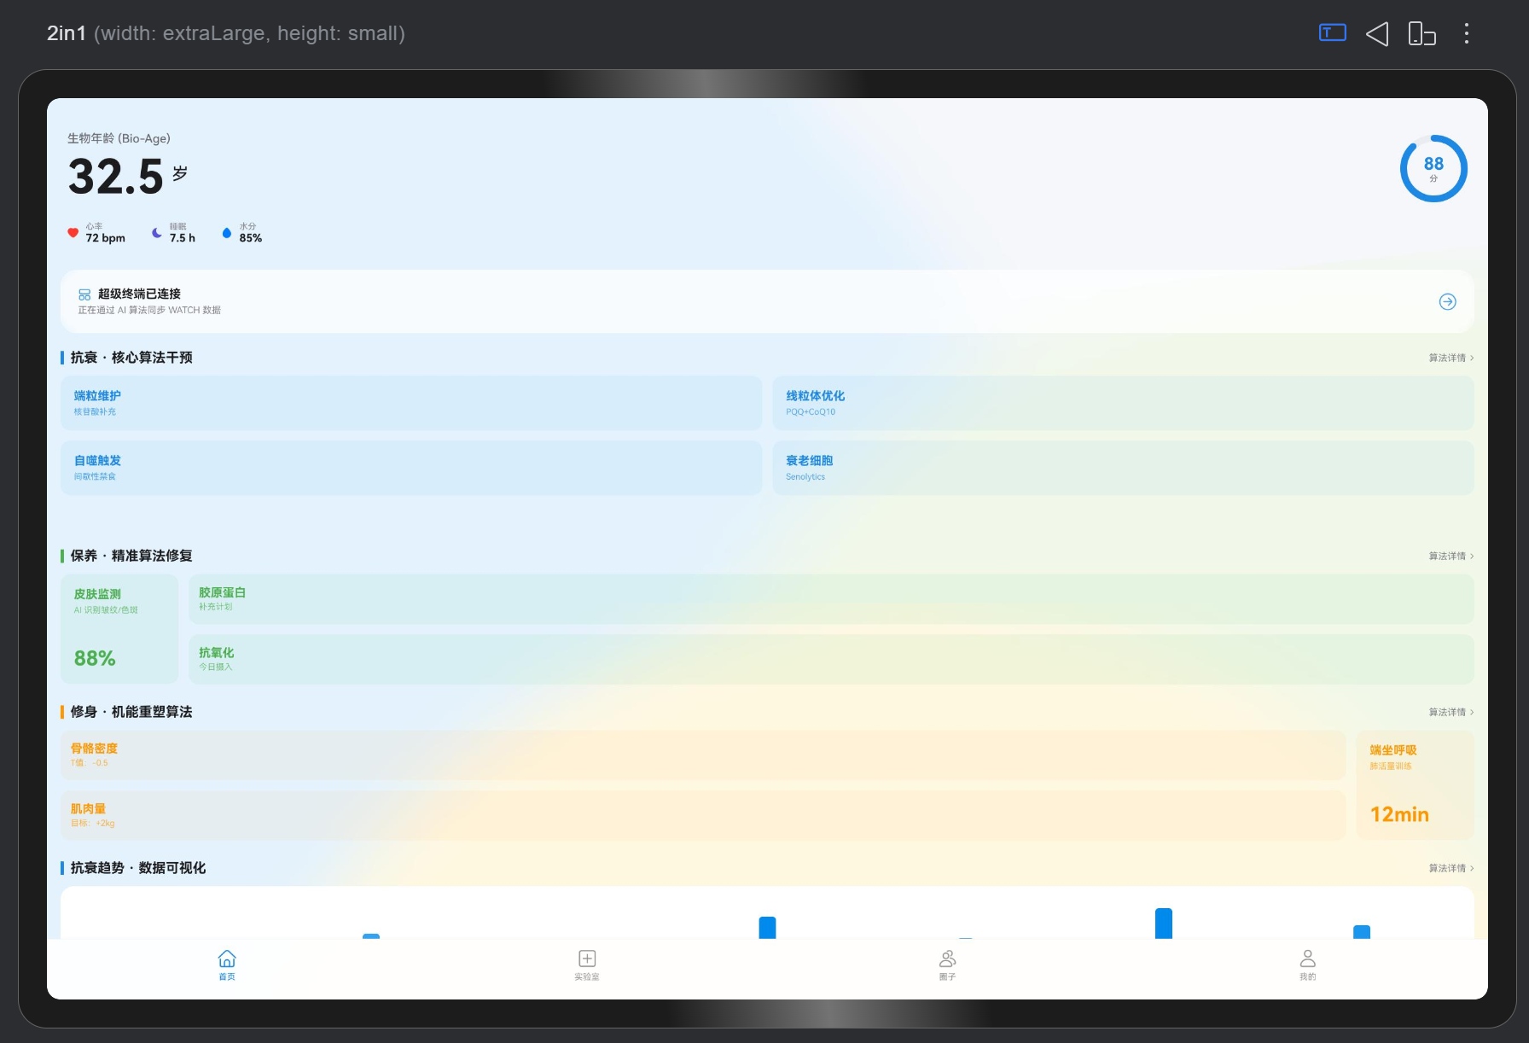This screenshot has height=1043, width=1529.
Task: Open the 肌肉量 target card
Action: pyautogui.click(x=703, y=815)
